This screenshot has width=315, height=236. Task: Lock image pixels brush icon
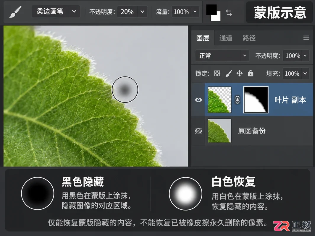pos(229,74)
